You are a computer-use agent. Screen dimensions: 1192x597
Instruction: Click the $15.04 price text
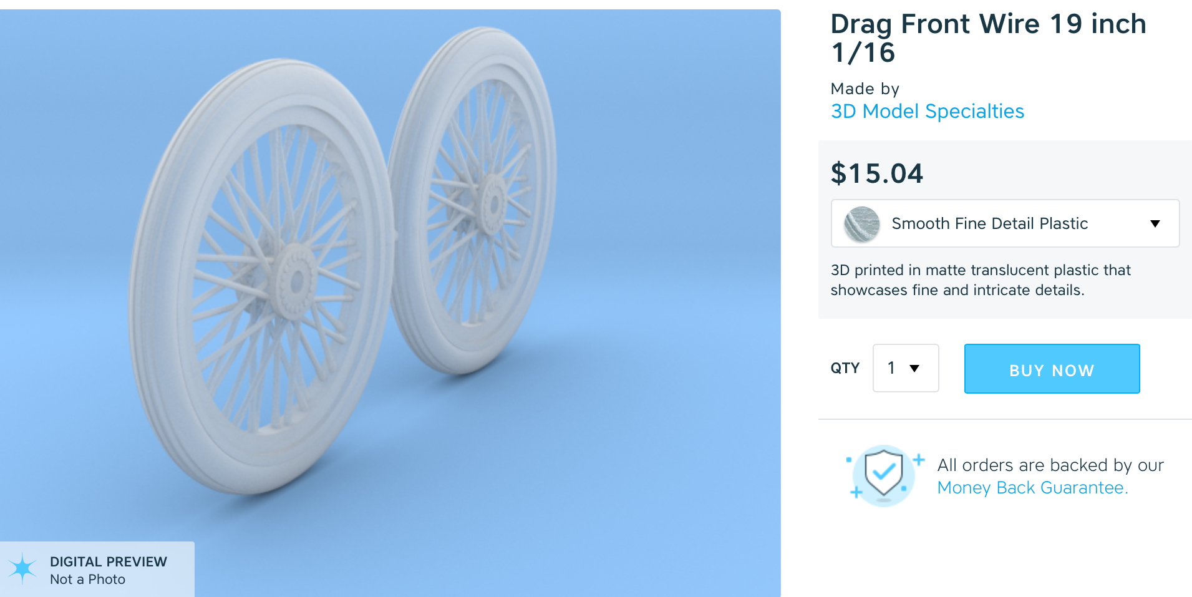click(x=876, y=173)
